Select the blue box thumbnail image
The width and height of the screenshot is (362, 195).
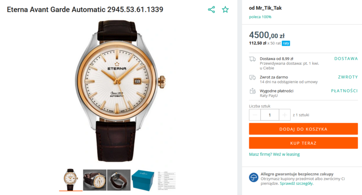(143, 180)
